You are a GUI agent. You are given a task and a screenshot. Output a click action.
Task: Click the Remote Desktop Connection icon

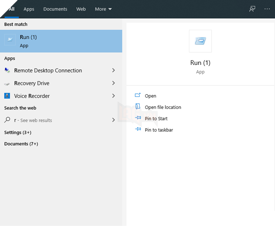[x=7, y=71]
